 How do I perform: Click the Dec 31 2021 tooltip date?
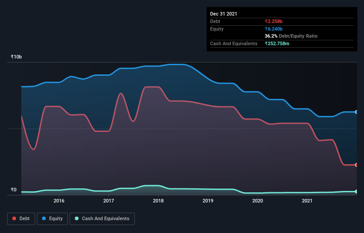coord(223,14)
